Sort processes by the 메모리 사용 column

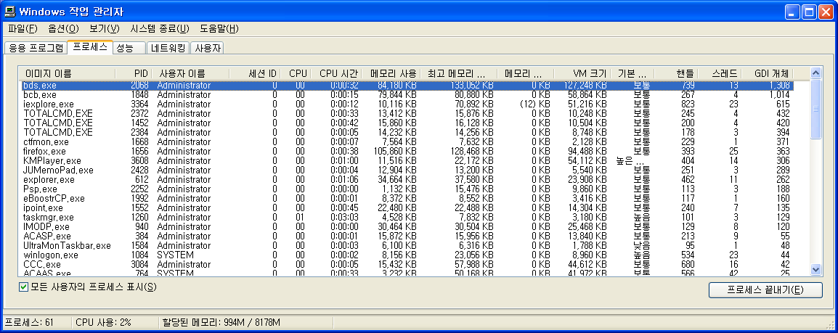[392, 73]
